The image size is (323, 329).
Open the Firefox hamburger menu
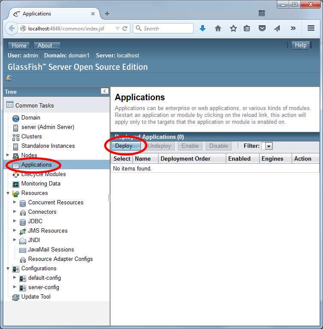coord(311,28)
